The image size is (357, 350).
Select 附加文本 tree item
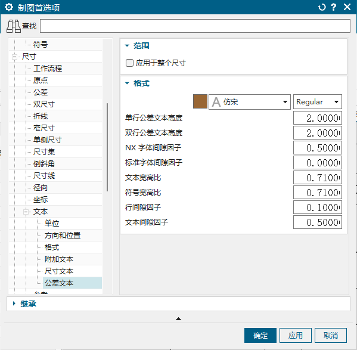[x=59, y=259]
